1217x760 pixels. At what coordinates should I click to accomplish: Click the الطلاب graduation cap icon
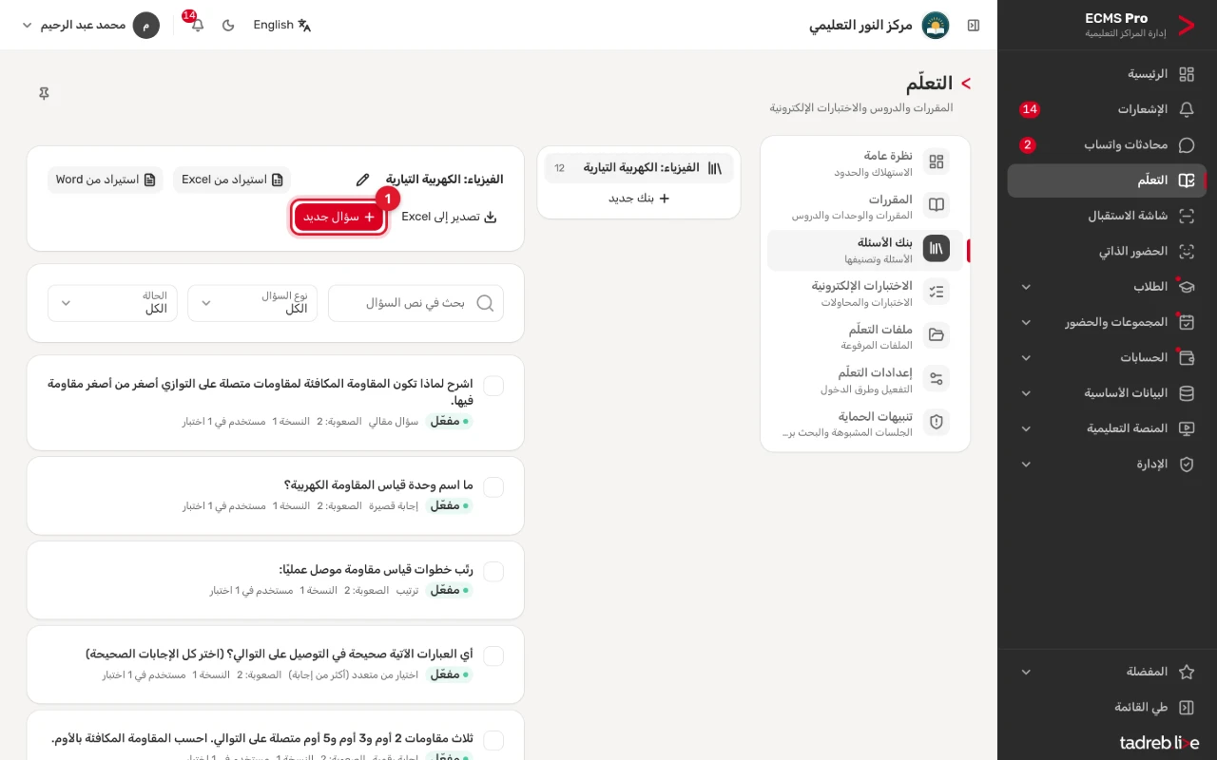click(1187, 287)
